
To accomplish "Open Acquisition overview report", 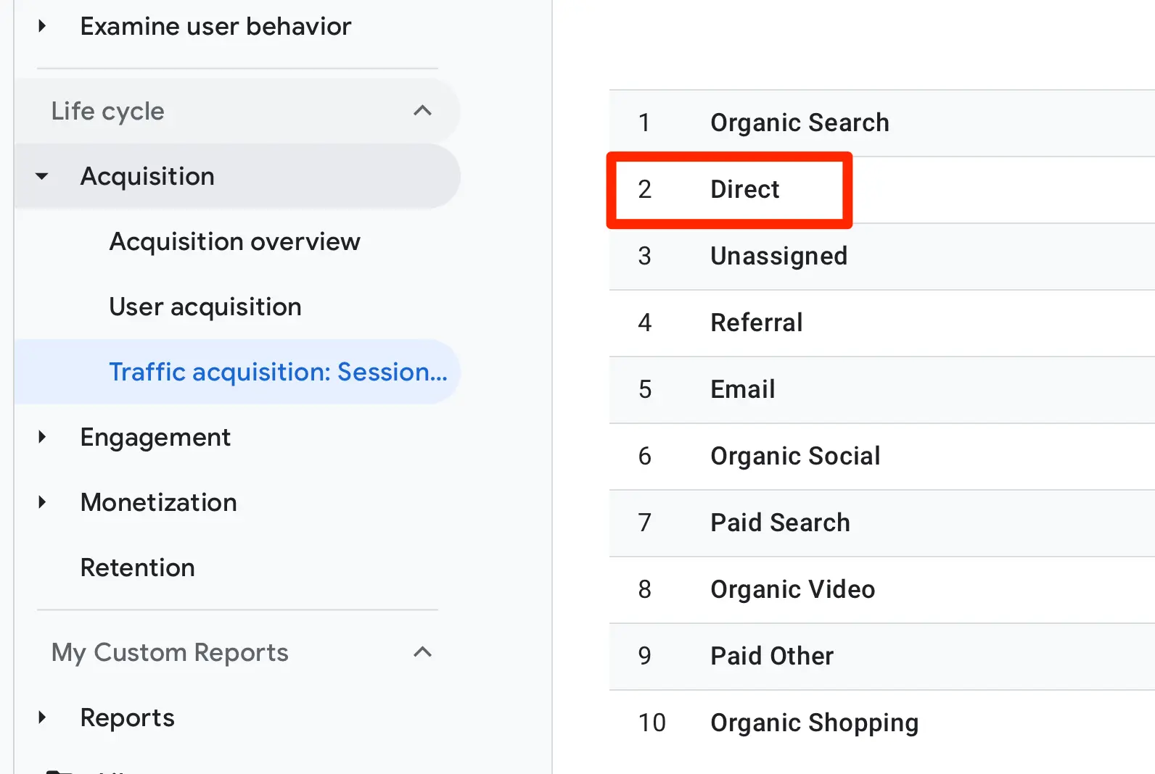I will point(234,241).
